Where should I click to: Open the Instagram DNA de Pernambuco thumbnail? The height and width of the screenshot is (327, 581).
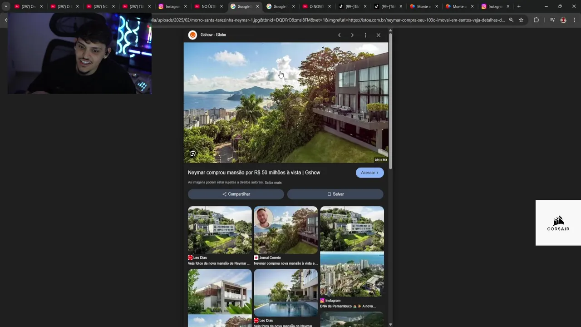[352, 251]
